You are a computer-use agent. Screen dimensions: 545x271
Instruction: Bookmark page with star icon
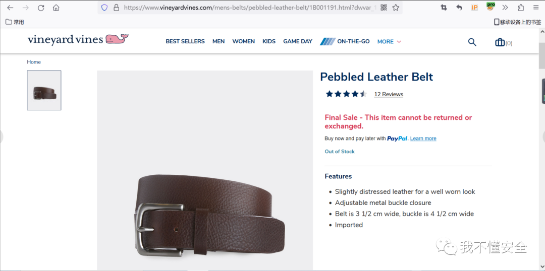[396, 8]
